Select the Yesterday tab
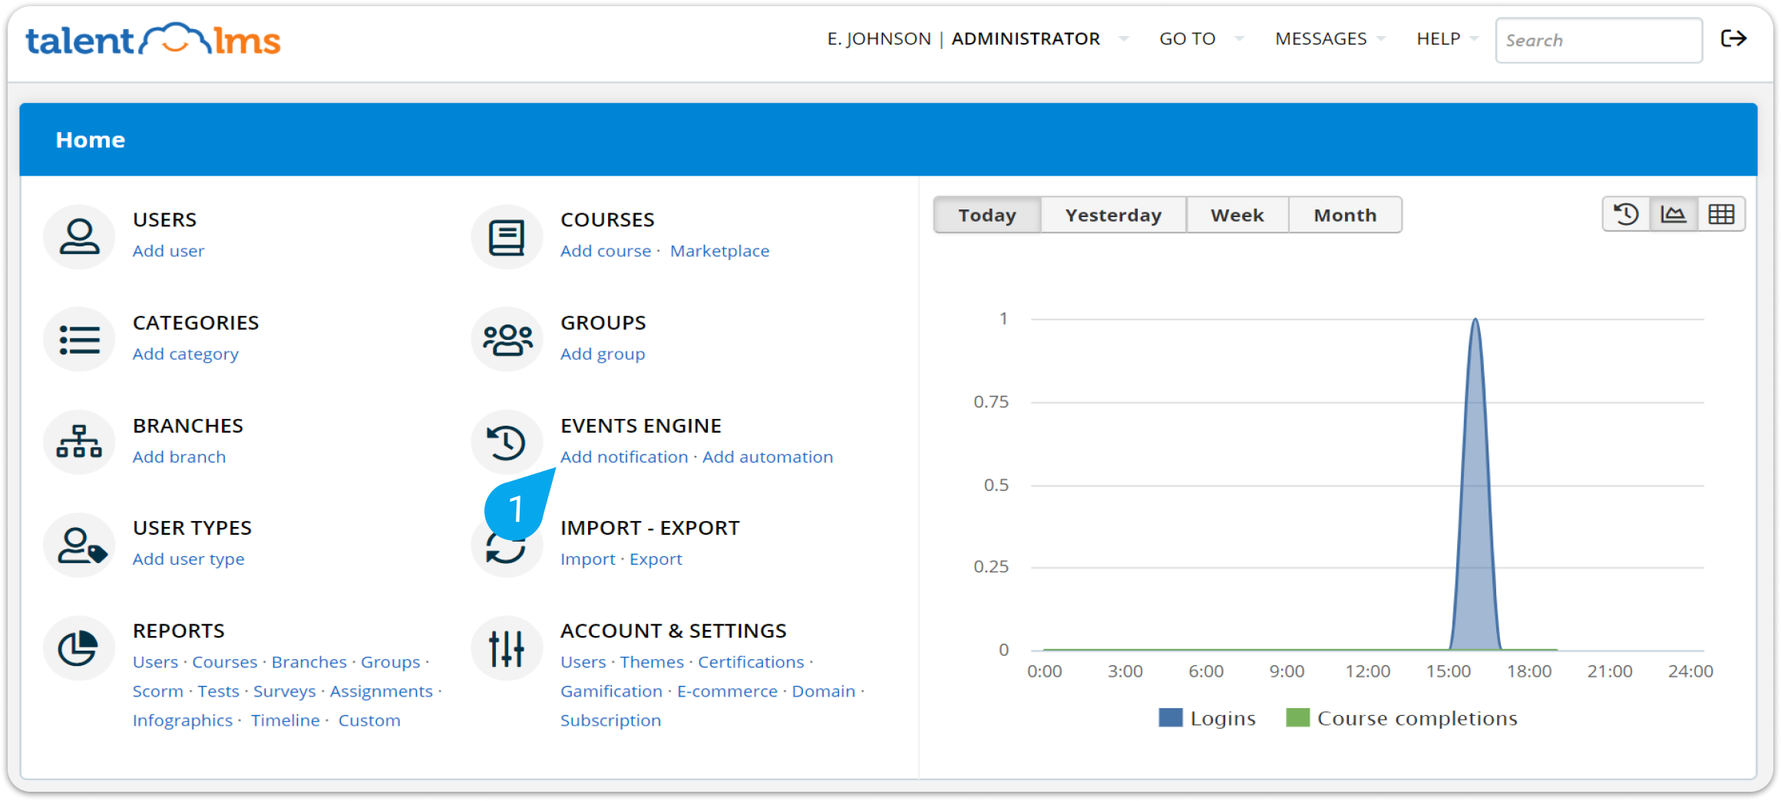The width and height of the screenshot is (1781, 801). (1113, 215)
